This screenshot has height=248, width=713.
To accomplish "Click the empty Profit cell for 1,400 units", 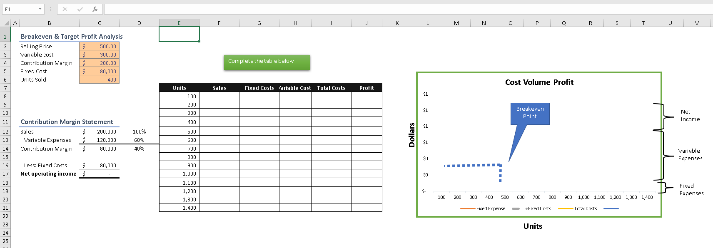I will point(366,208).
